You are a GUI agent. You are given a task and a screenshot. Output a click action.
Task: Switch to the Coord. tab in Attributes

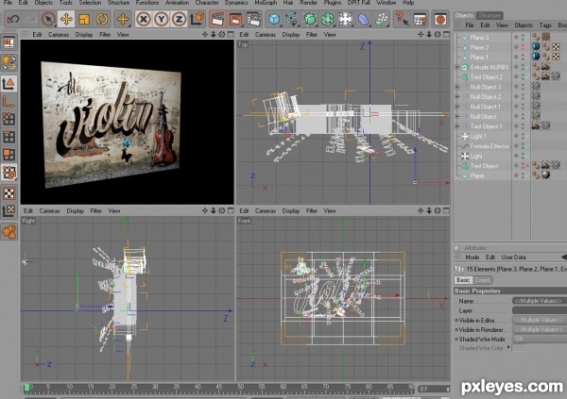pos(482,280)
